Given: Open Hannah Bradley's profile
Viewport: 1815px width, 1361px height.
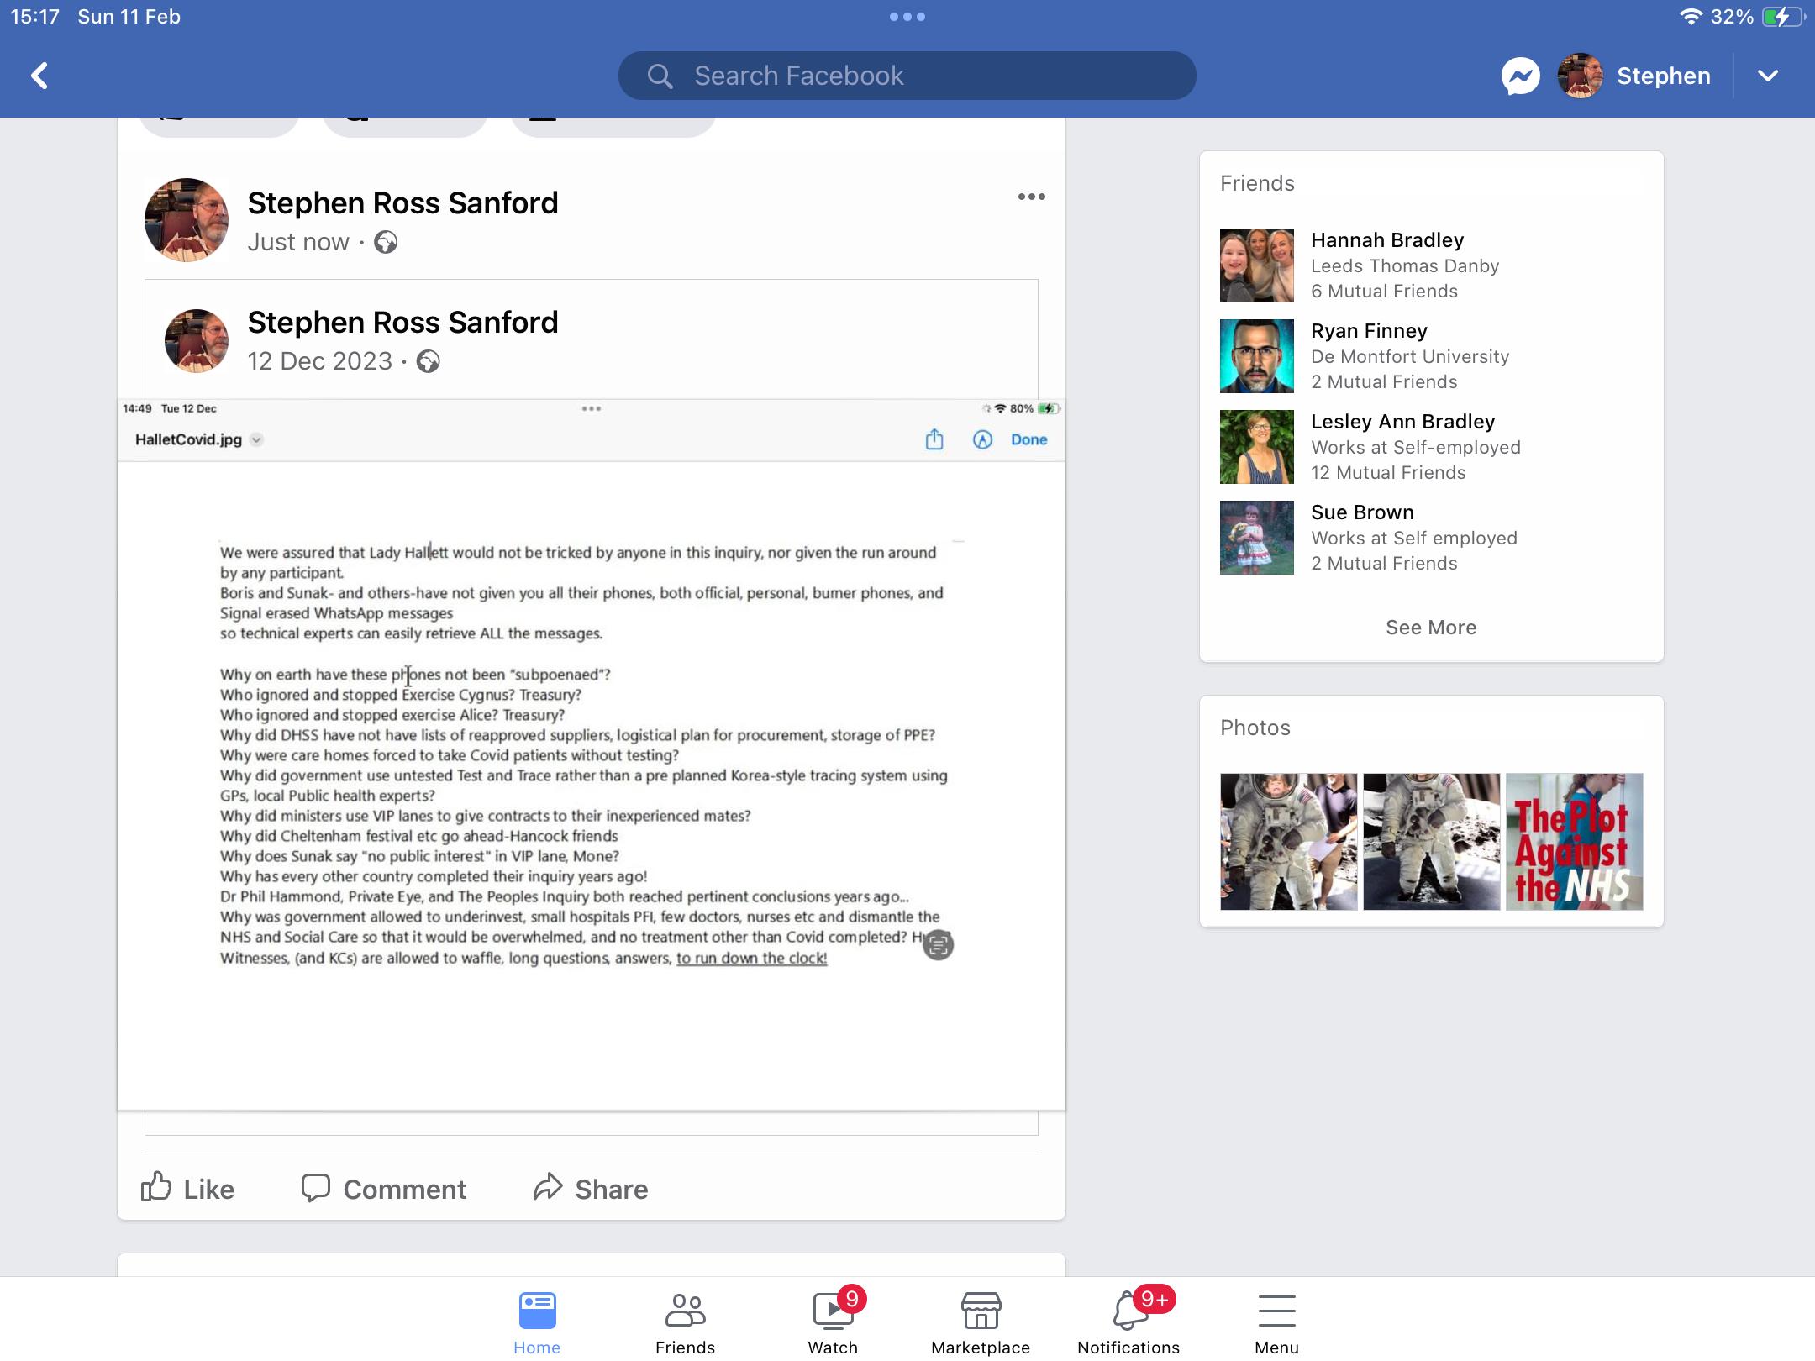Looking at the screenshot, I should pyautogui.click(x=1387, y=240).
